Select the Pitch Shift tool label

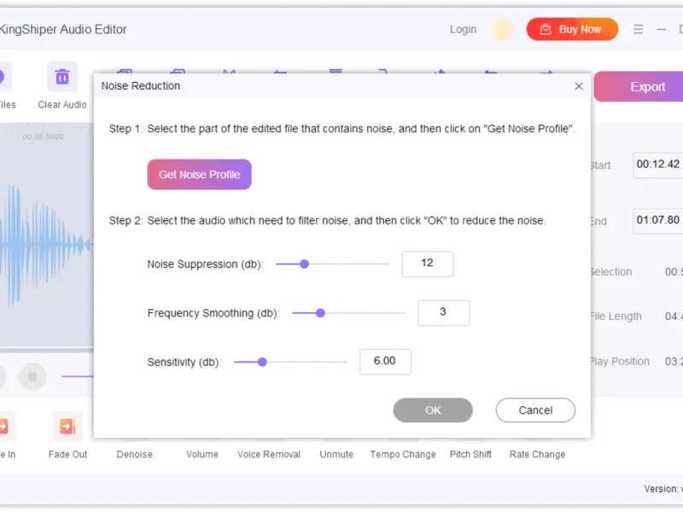pos(470,454)
